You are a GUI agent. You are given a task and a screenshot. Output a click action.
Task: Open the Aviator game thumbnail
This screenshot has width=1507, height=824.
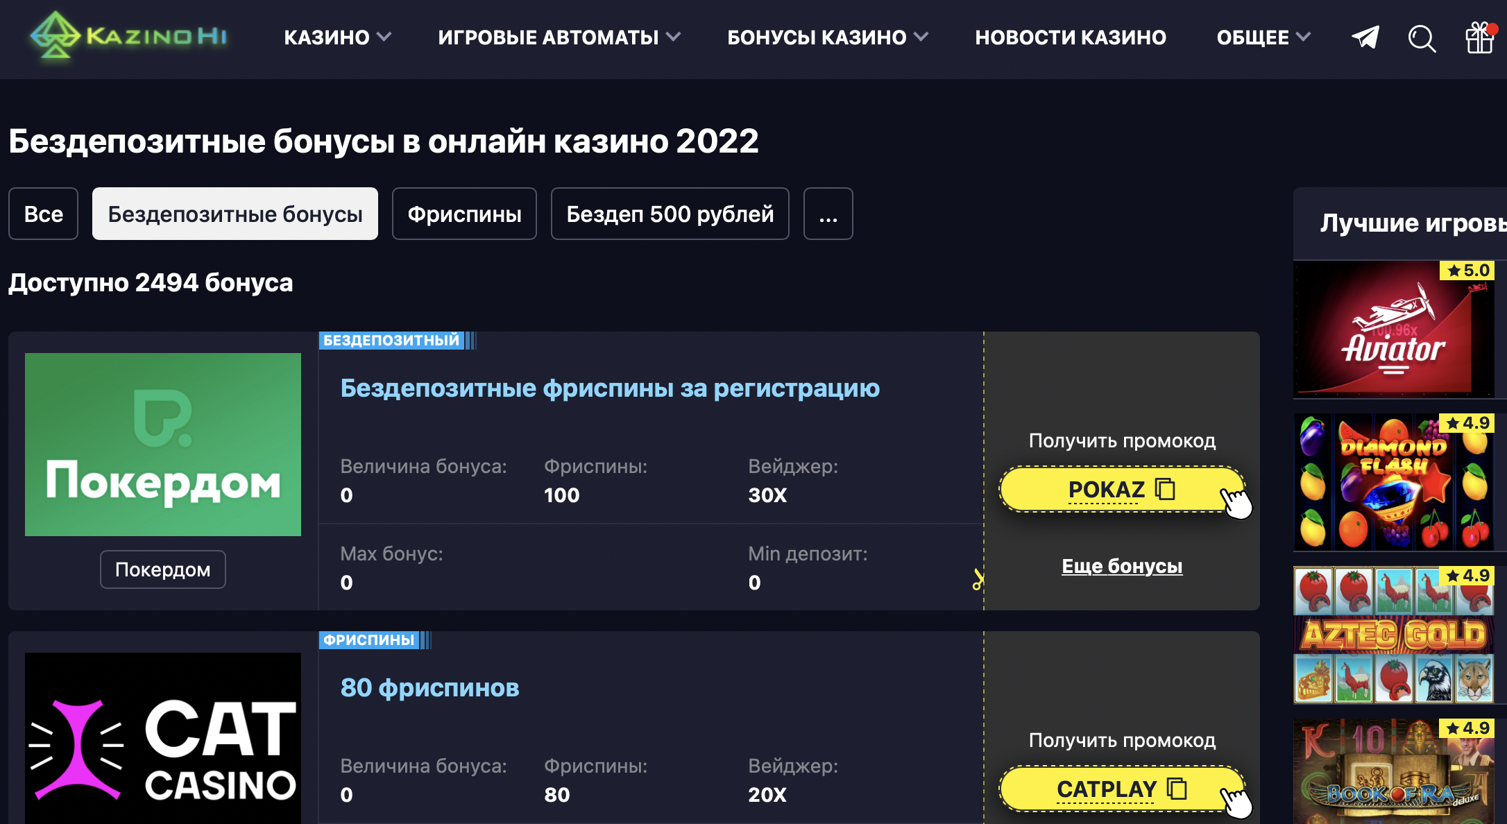1393,329
